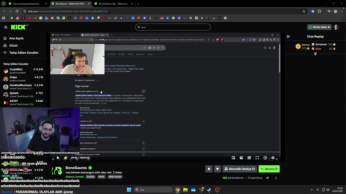
Task: Switch to AhmetTurku Clips tab
Action: pos(114,4)
